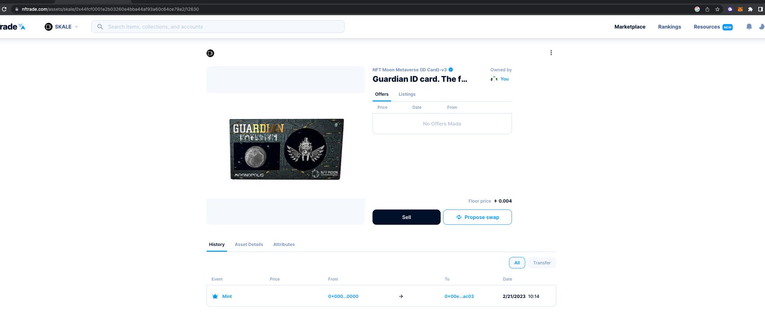Click the lock icon in the address bar
This screenshot has width=765, height=323.
coord(16,9)
